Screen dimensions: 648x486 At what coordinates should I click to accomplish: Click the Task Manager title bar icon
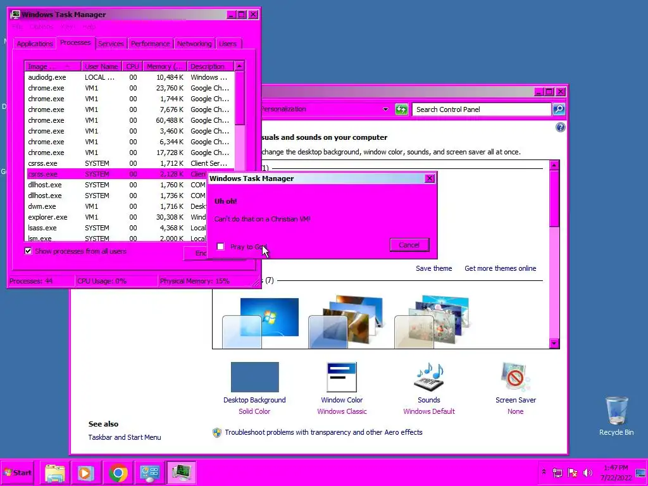16,15
